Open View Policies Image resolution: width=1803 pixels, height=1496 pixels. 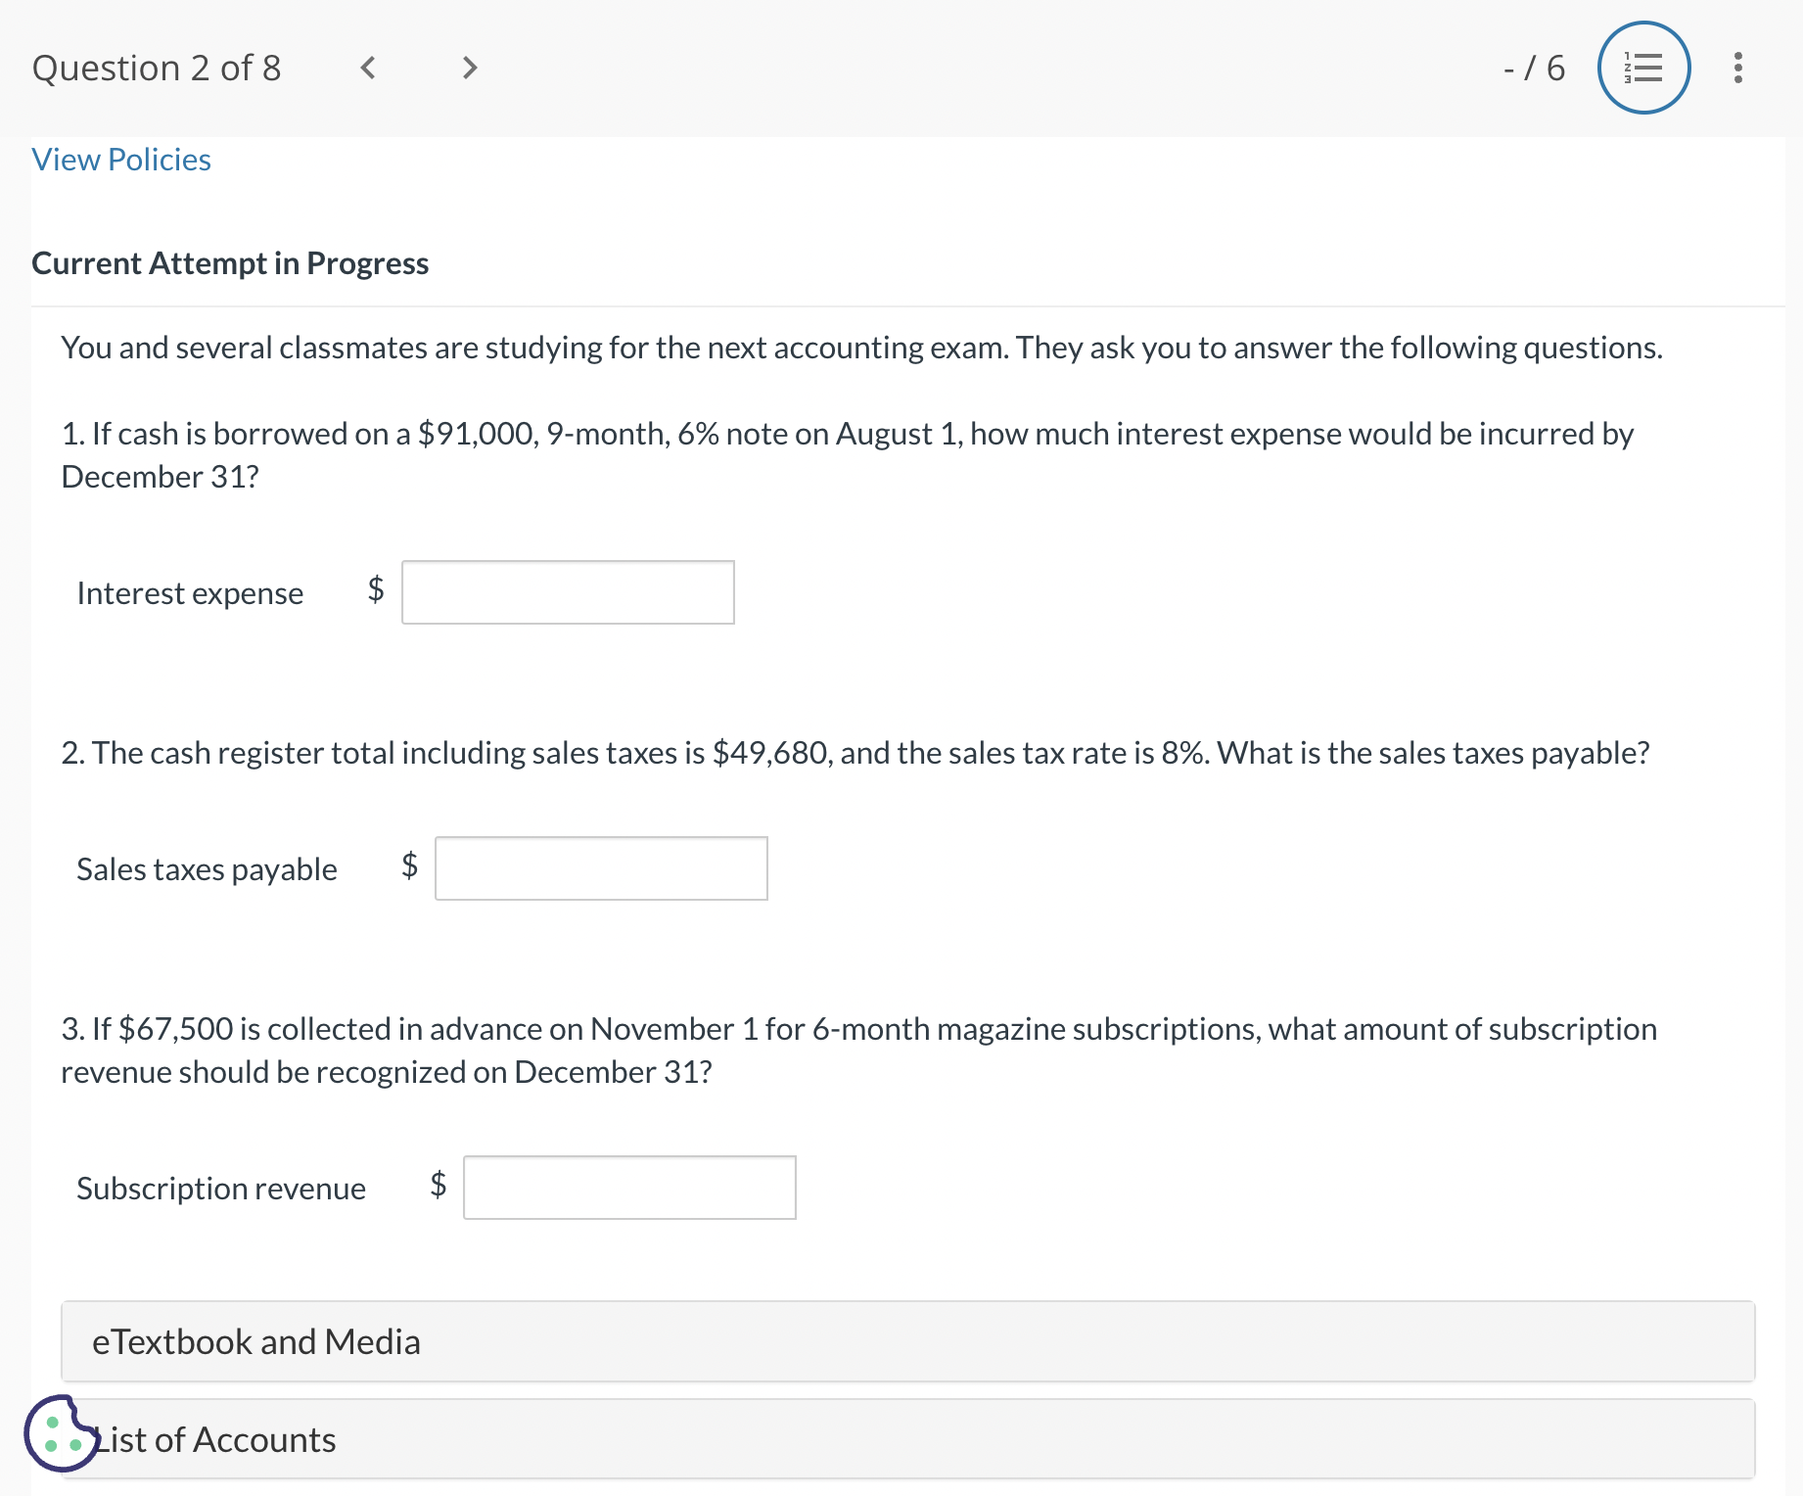tap(120, 159)
